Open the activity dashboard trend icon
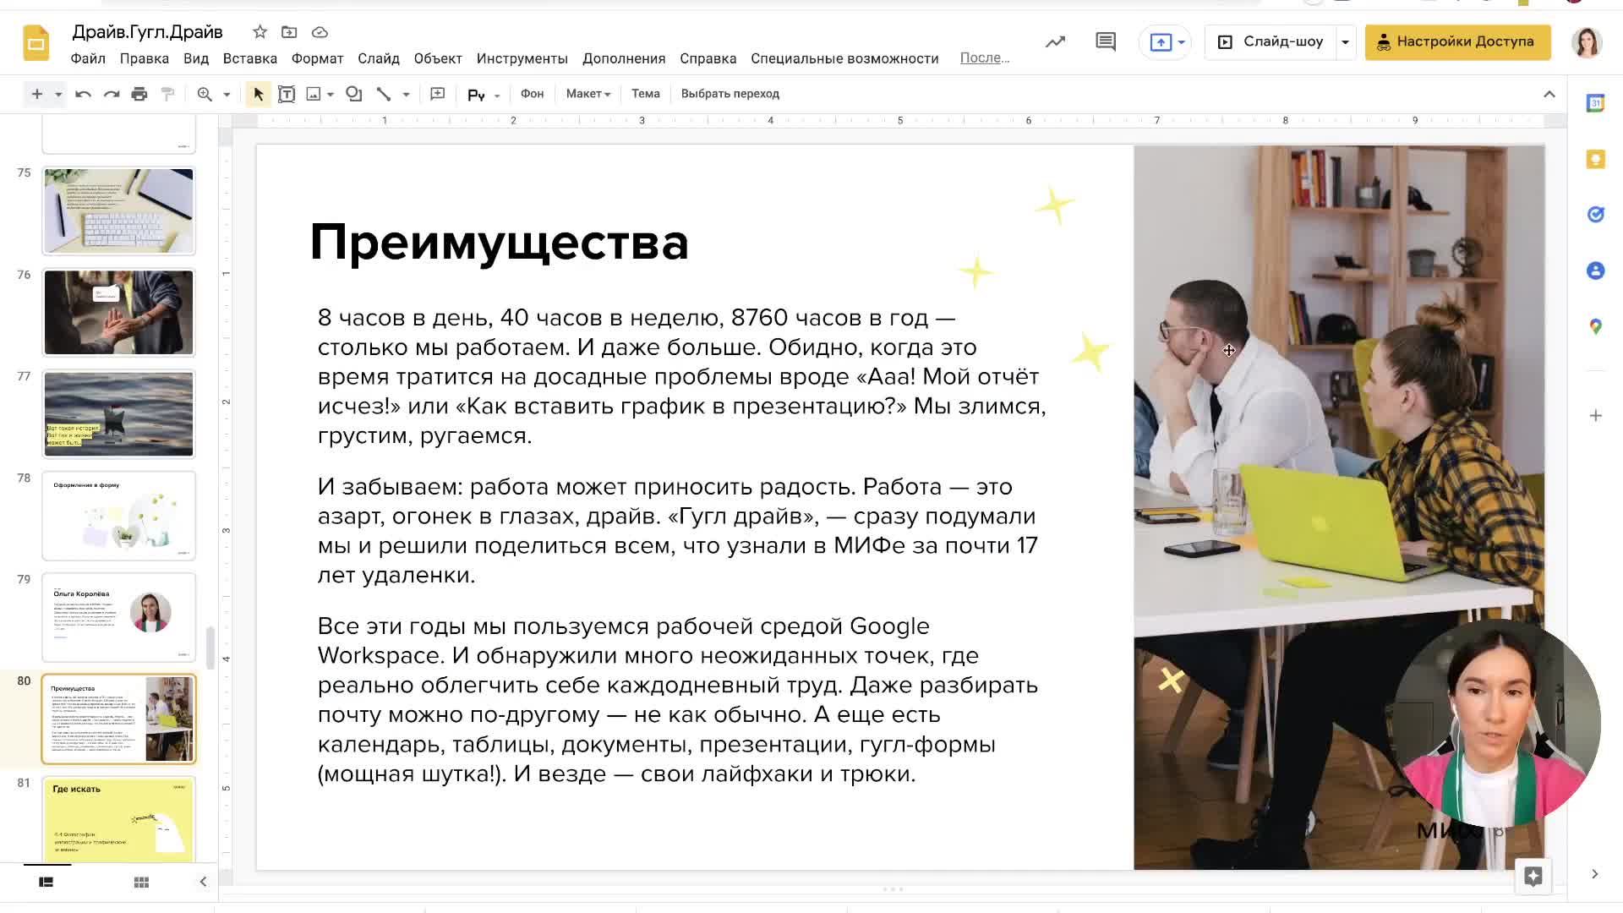This screenshot has height=913, width=1623. [x=1055, y=41]
